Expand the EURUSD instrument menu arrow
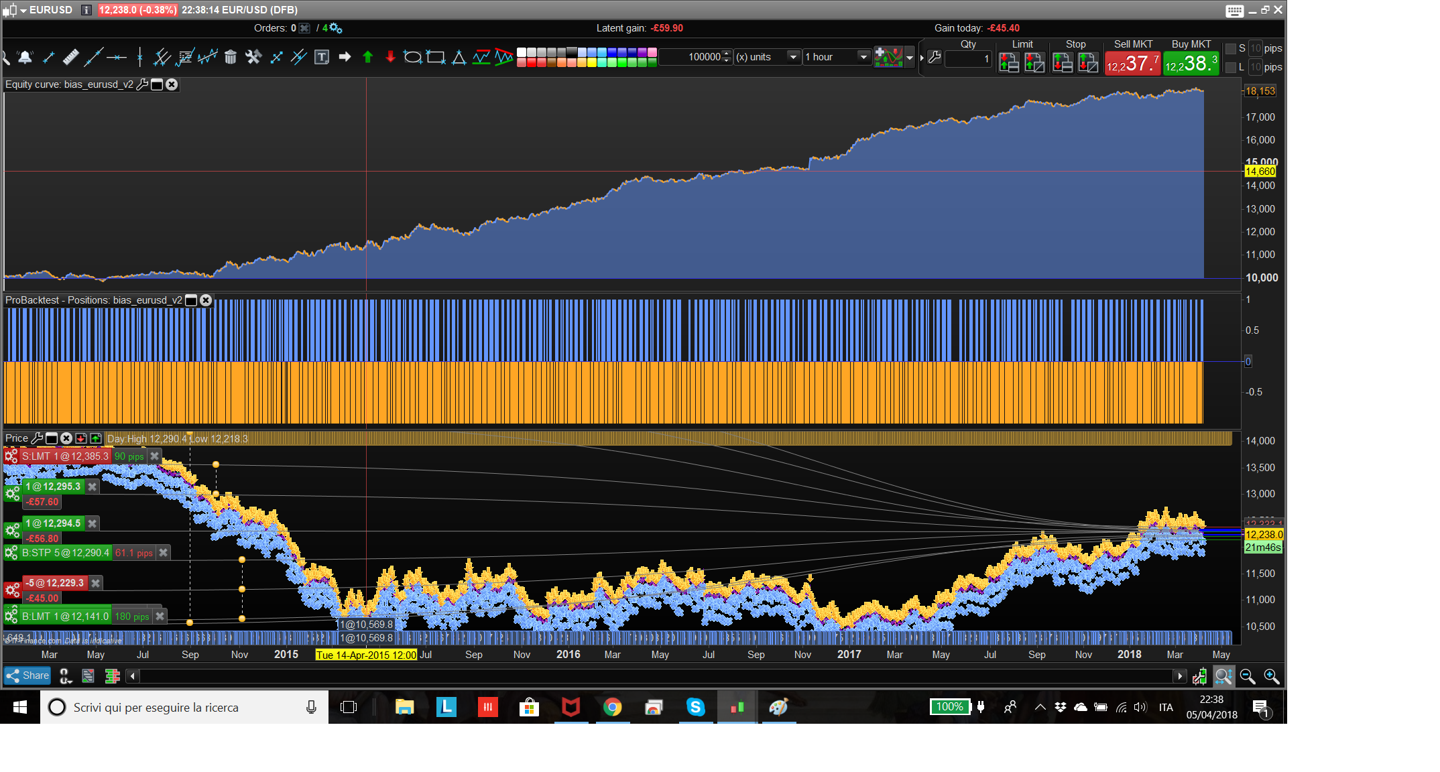1440x772 pixels. tap(23, 10)
